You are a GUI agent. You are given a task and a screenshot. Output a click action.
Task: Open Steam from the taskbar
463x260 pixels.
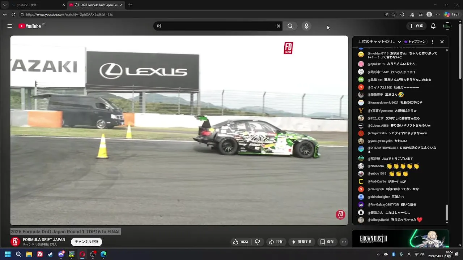point(50,254)
